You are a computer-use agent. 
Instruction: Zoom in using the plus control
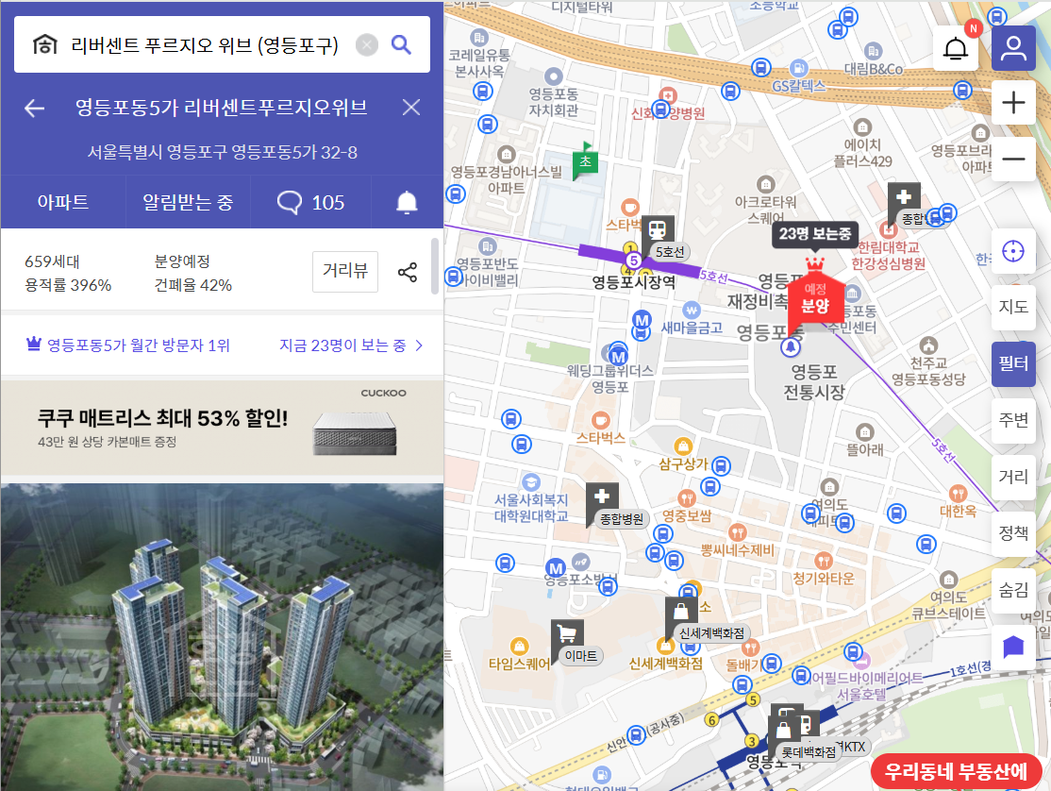1014,104
